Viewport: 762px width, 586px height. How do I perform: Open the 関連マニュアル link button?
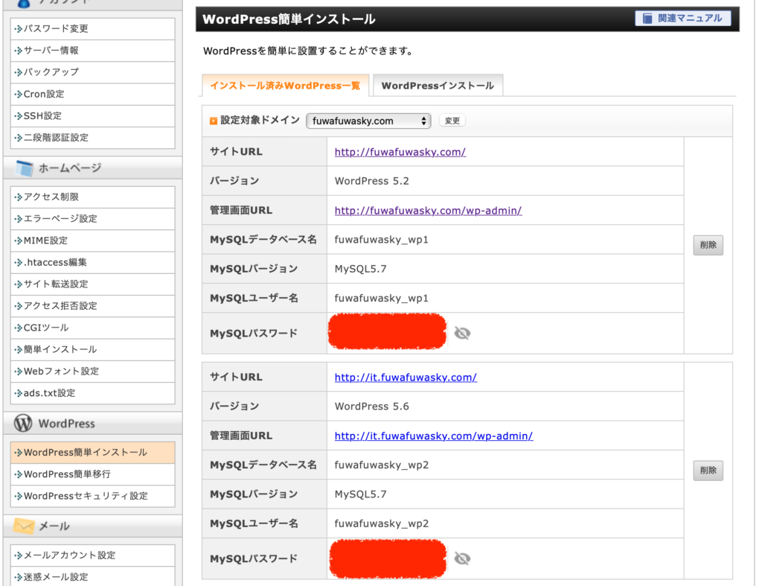click(x=683, y=19)
